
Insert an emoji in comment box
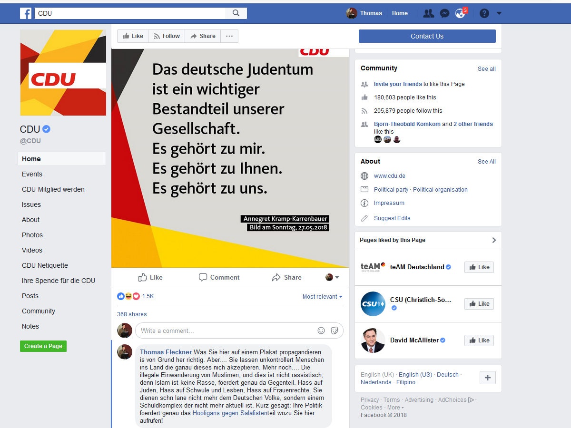[321, 331]
